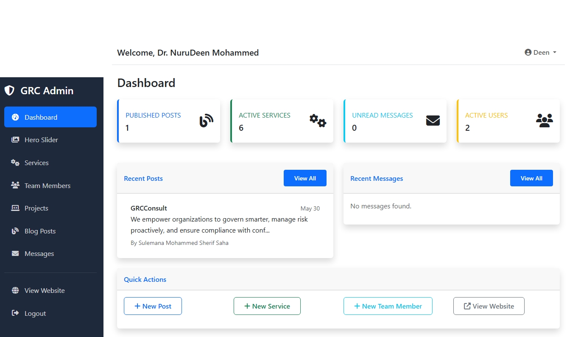Viewport: 567px width, 337px height.
Task: Click the Hero Slider image icon in sidebar
Action: 15,140
